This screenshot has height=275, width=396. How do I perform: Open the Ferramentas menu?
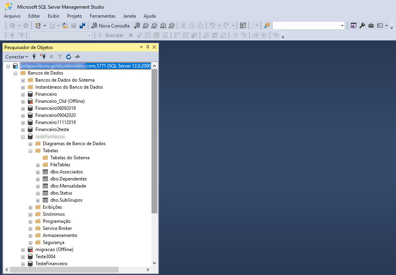tap(102, 16)
